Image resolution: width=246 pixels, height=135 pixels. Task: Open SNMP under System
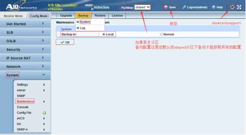[21, 96]
